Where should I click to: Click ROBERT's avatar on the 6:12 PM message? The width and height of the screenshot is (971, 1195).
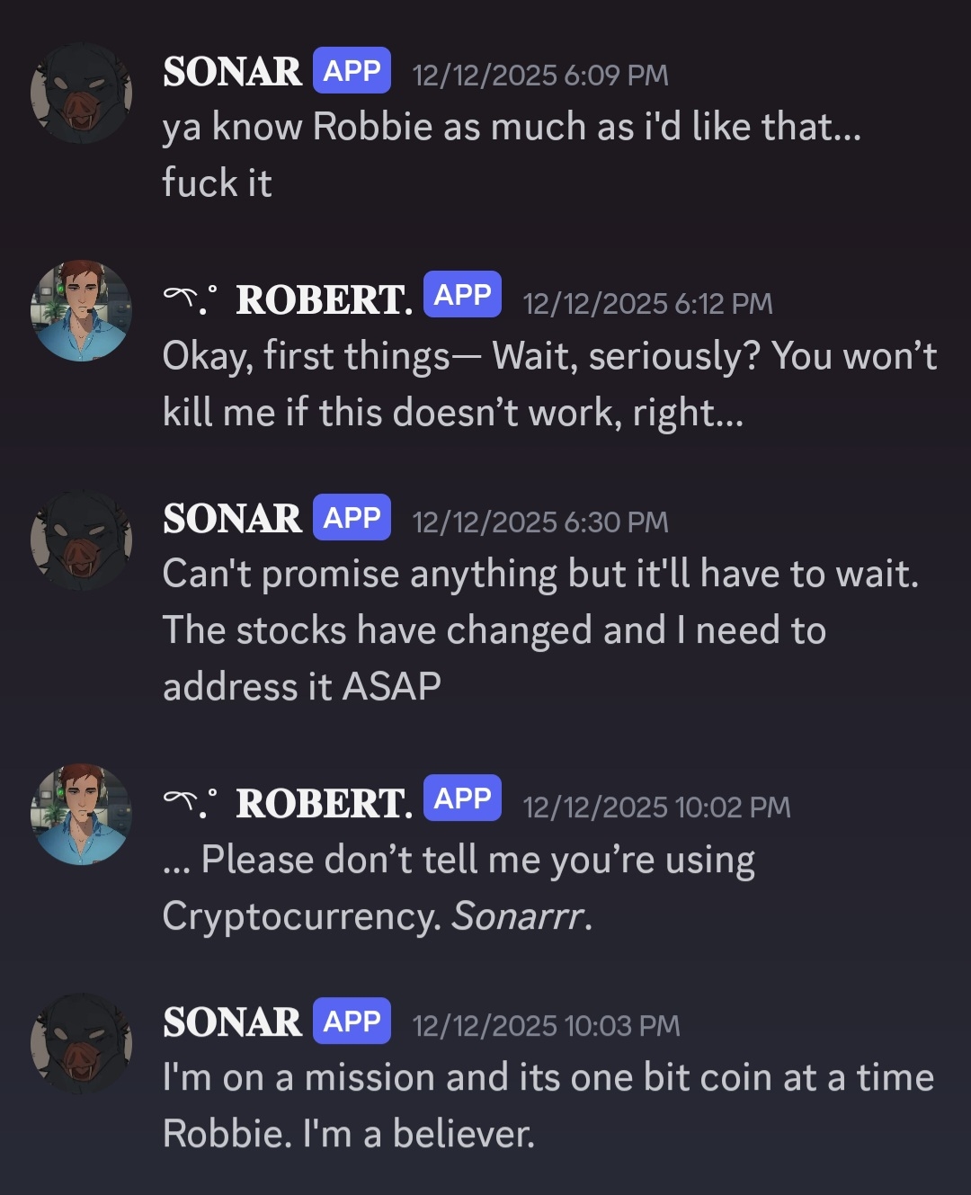tap(81, 311)
